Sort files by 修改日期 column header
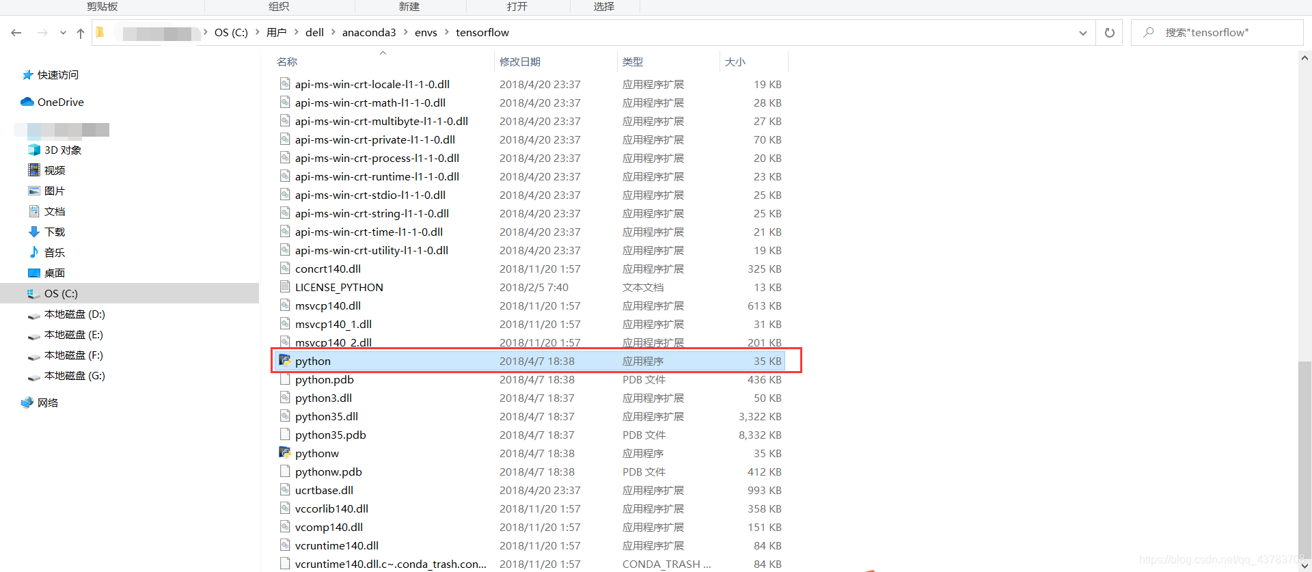This screenshot has height=572, width=1312. click(x=520, y=62)
